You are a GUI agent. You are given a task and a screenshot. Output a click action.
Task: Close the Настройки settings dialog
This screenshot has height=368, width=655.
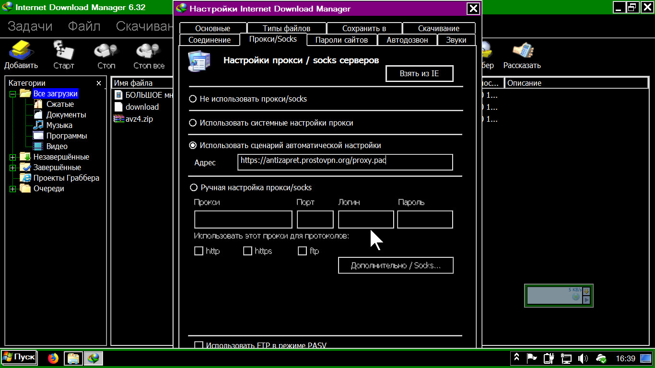(473, 8)
